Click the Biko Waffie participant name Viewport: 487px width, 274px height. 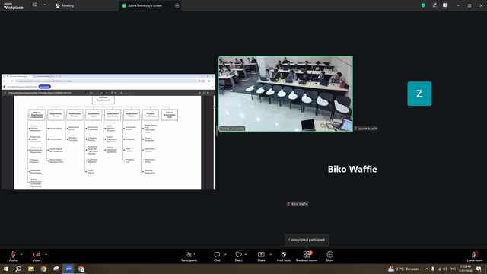(x=352, y=169)
